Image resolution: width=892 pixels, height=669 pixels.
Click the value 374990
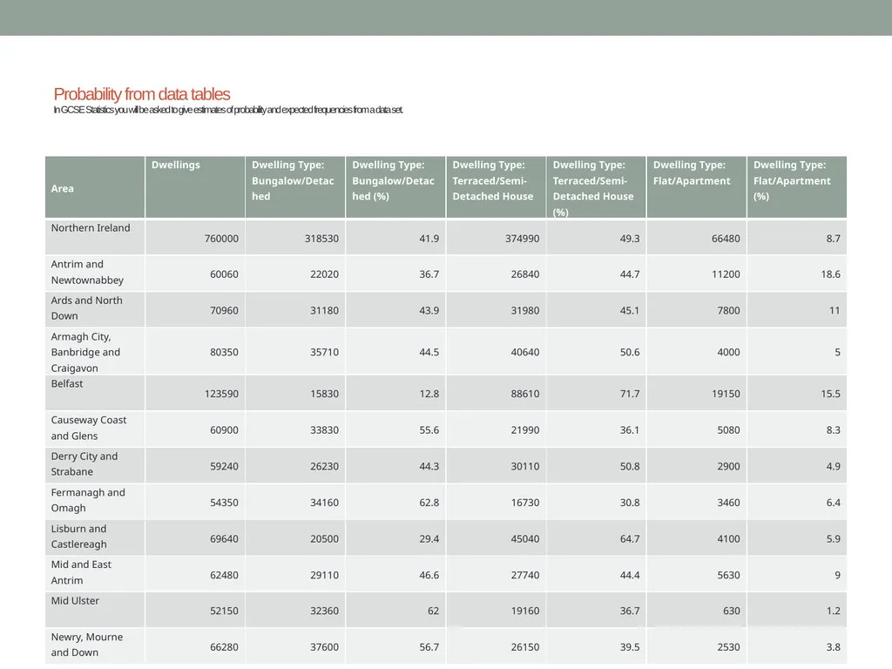click(523, 239)
